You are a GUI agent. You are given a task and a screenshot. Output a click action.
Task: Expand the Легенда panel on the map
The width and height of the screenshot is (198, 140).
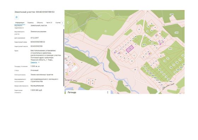(x=88, y=92)
